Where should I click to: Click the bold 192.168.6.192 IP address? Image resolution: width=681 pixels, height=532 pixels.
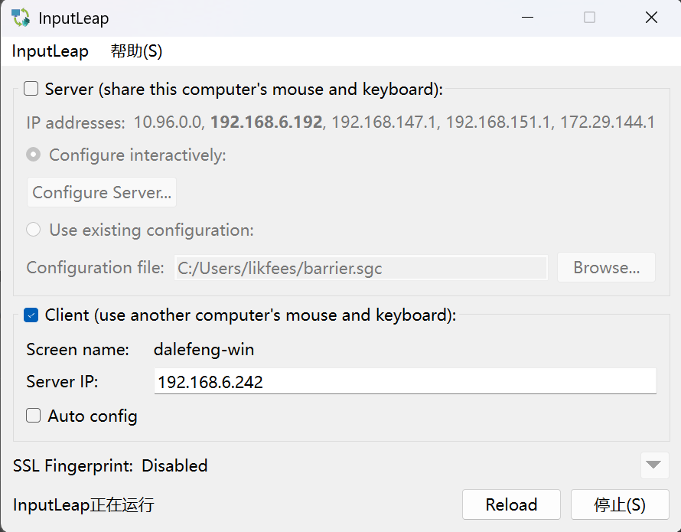click(x=266, y=122)
